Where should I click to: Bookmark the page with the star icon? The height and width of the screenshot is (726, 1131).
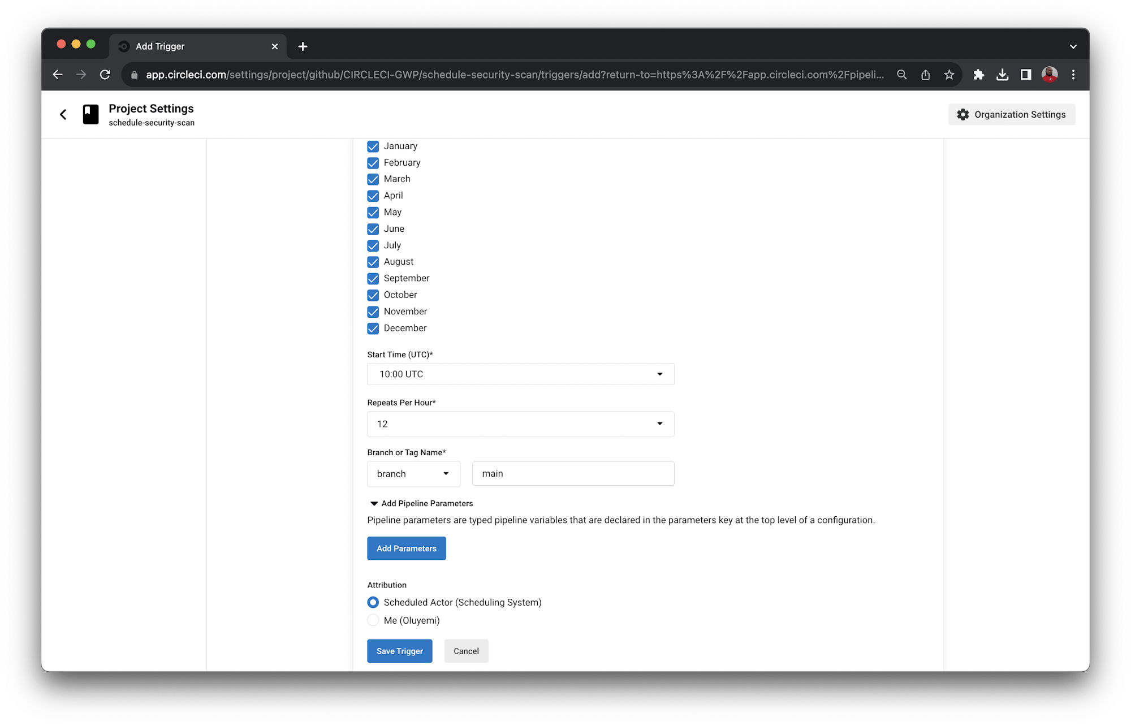point(949,74)
